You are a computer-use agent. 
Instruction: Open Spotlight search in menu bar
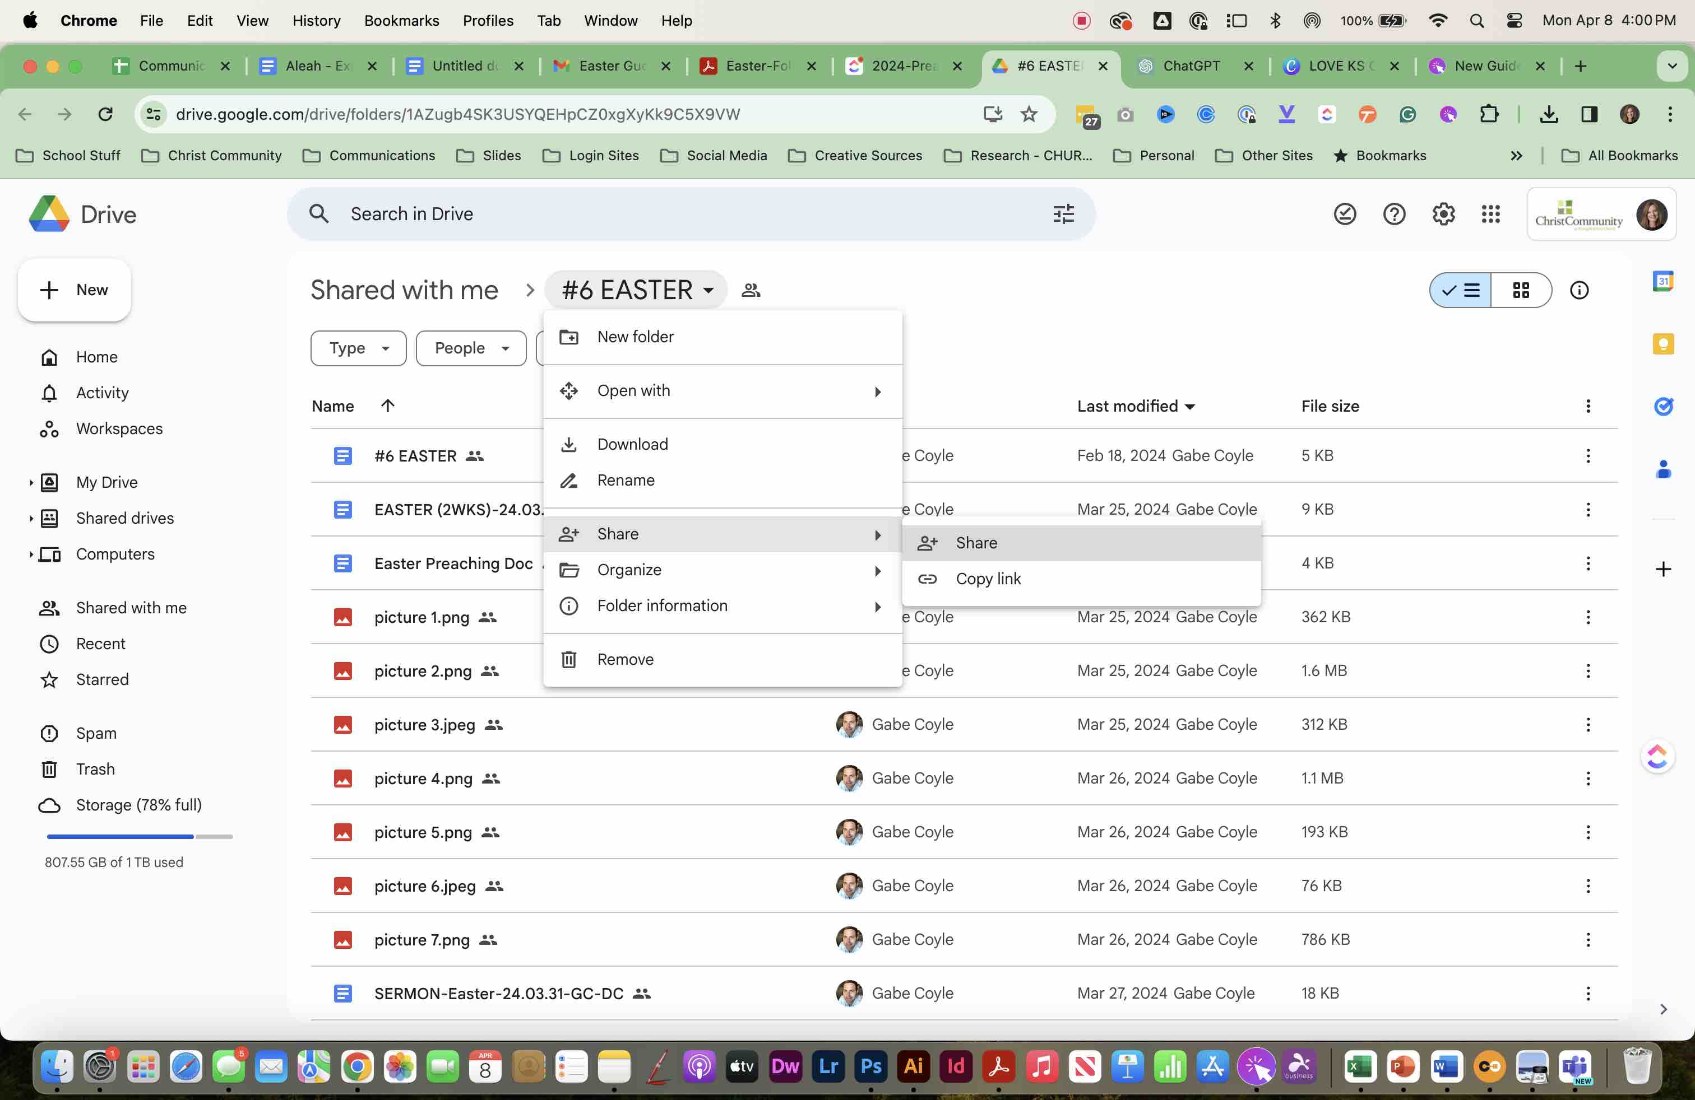pos(1476,21)
